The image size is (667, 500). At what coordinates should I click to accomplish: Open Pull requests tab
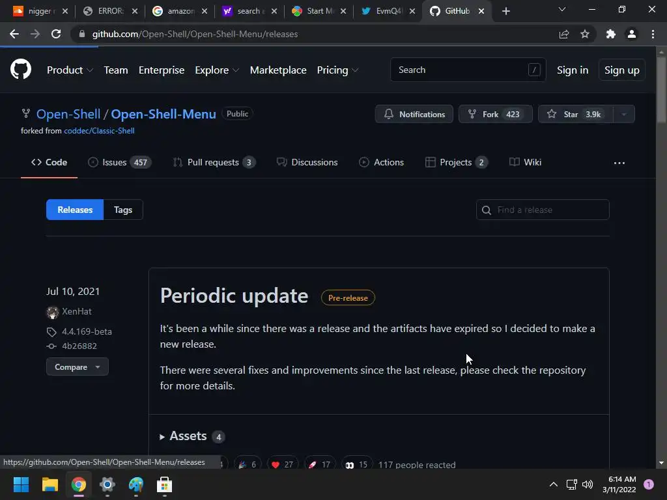click(214, 162)
